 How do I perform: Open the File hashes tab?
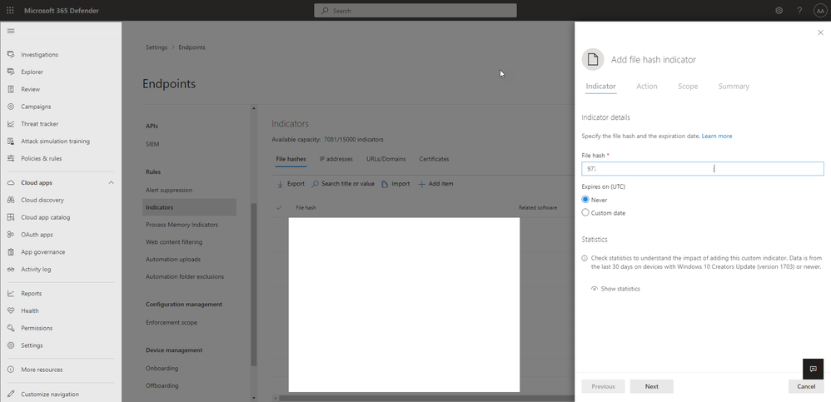click(291, 159)
